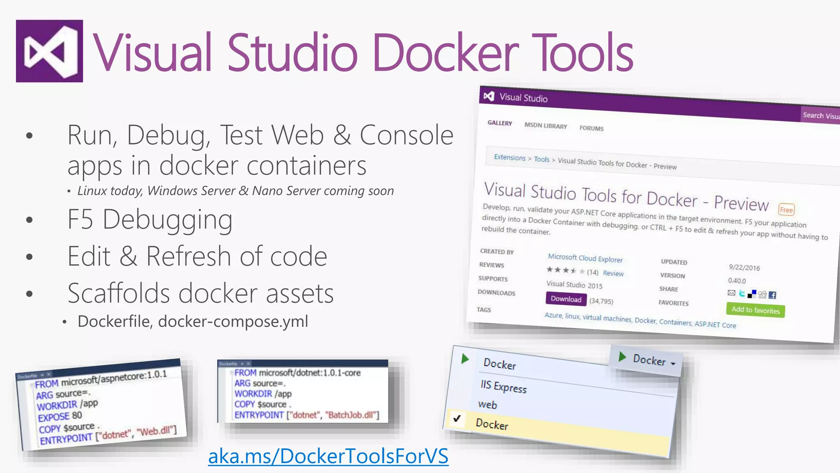
Task: Click the version number 0.40.0
Action: (737, 281)
